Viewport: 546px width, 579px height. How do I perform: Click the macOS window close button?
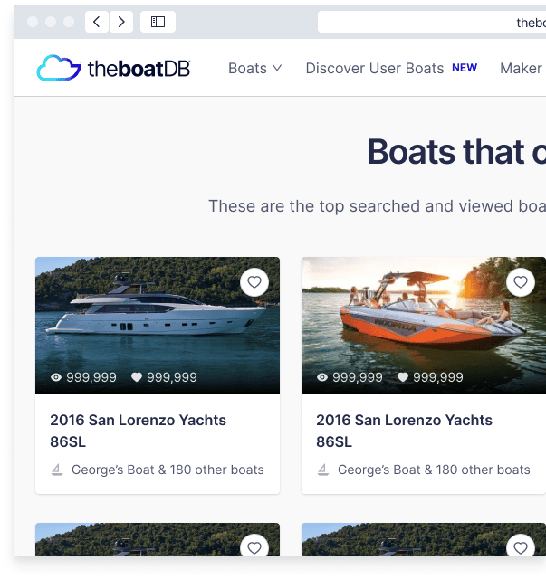click(33, 22)
